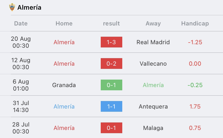The image size is (223, 138).
Task: Click the green 0-1 result badge
Action: point(111,85)
